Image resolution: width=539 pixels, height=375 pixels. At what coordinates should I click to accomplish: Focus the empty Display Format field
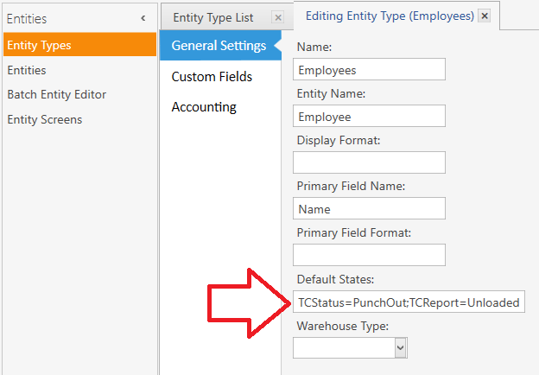pyautogui.click(x=369, y=162)
